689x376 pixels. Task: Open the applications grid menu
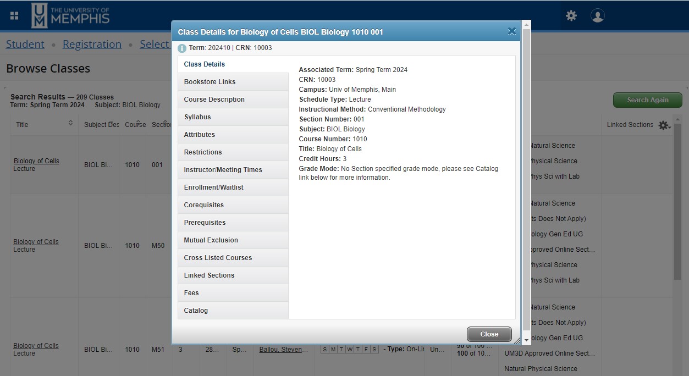14,14
